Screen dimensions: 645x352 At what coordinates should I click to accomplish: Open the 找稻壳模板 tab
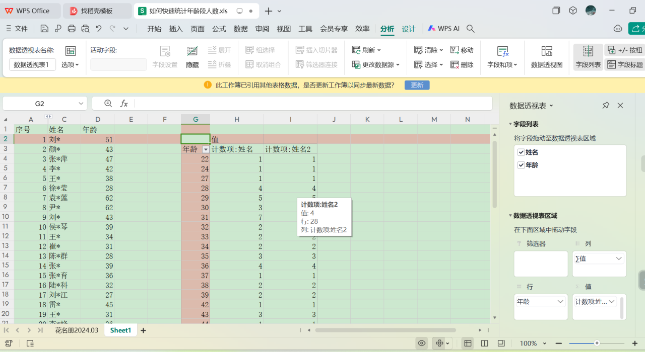coord(97,11)
